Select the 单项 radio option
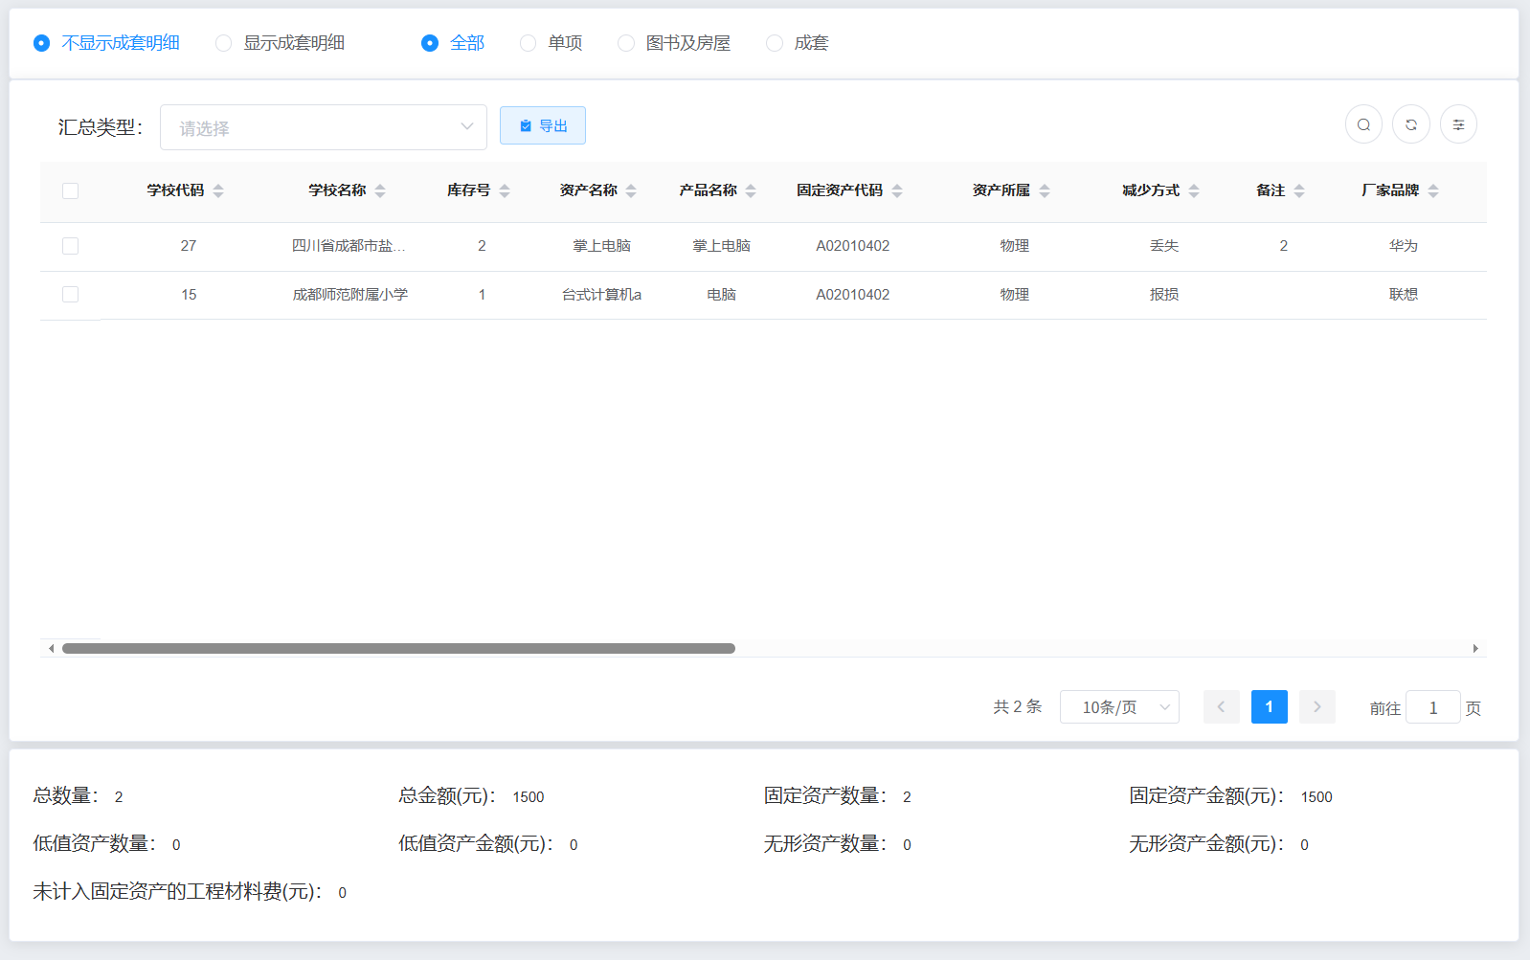 [529, 43]
